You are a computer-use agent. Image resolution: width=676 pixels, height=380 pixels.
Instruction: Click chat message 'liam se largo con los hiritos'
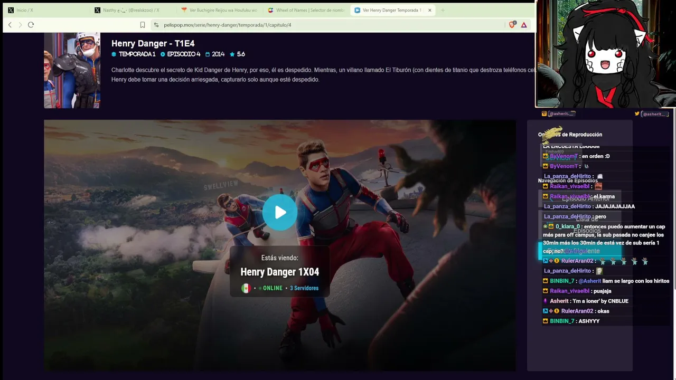click(636, 281)
